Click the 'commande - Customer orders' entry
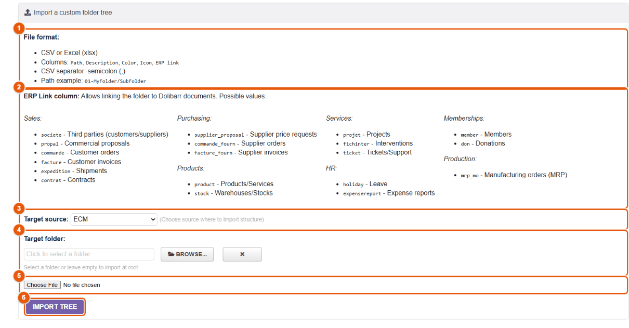This screenshot has width=629, height=328. coord(80,153)
